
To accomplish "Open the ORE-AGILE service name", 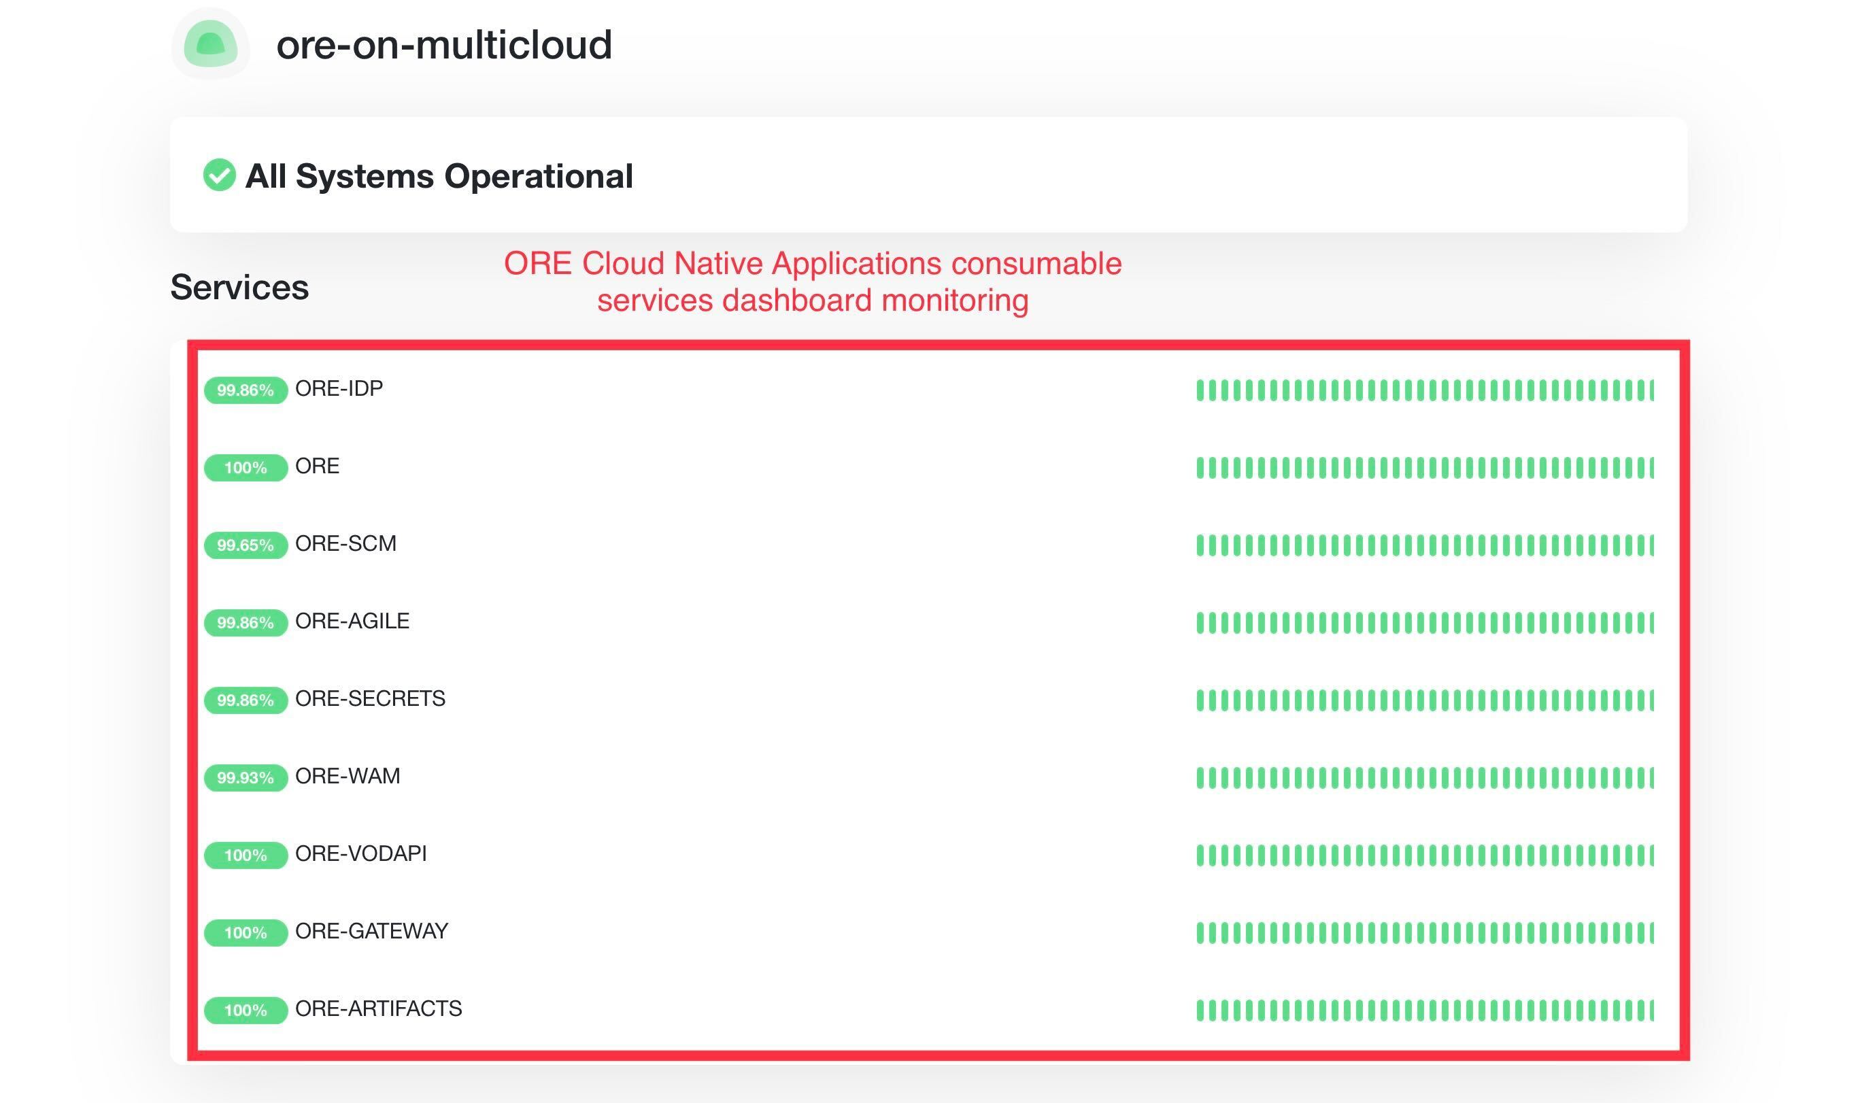I will [352, 622].
